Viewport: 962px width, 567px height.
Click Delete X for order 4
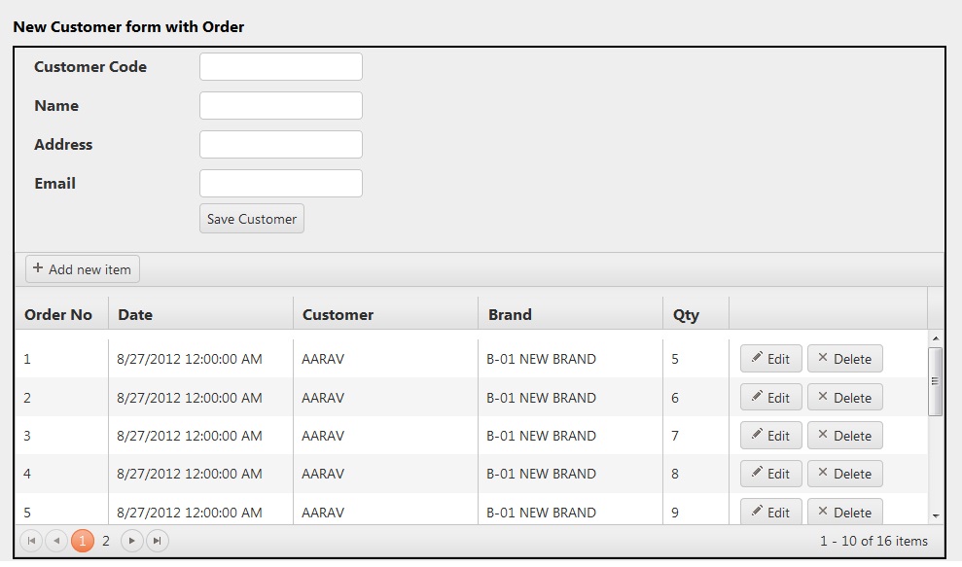(x=844, y=474)
